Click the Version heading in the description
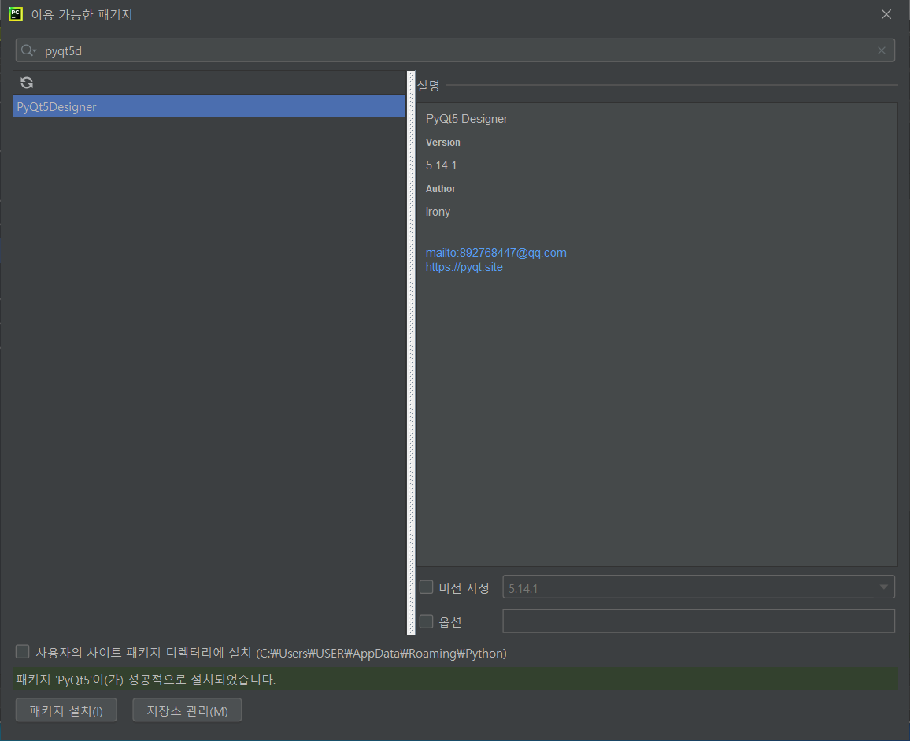This screenshot has width=910, height=741. [x=443, y=143]
